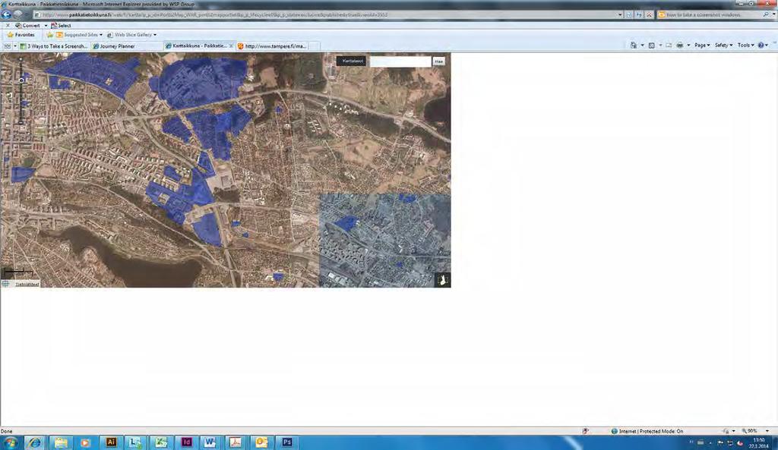Open a new blank tab
Viewport: 778px width, 450px height.
[314, 46]
